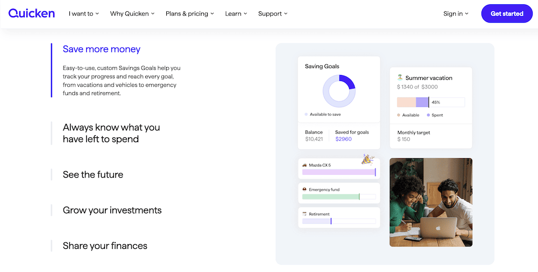The height and width of the screenshot is (272, 538).
Task: Click the party popper confetti icon
Action: click(368, 159)
